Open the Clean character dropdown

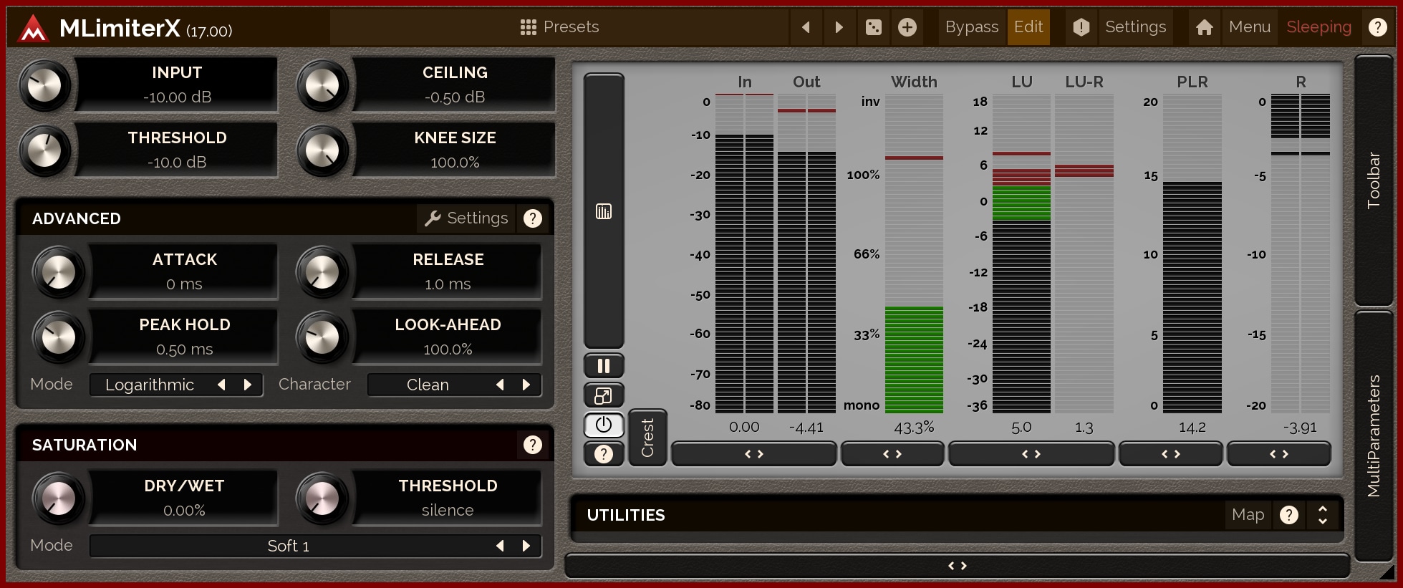click(x=428, y=385)
